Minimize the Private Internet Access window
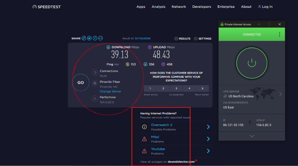This screenshot has width=298, height=166. pos(259,24)
